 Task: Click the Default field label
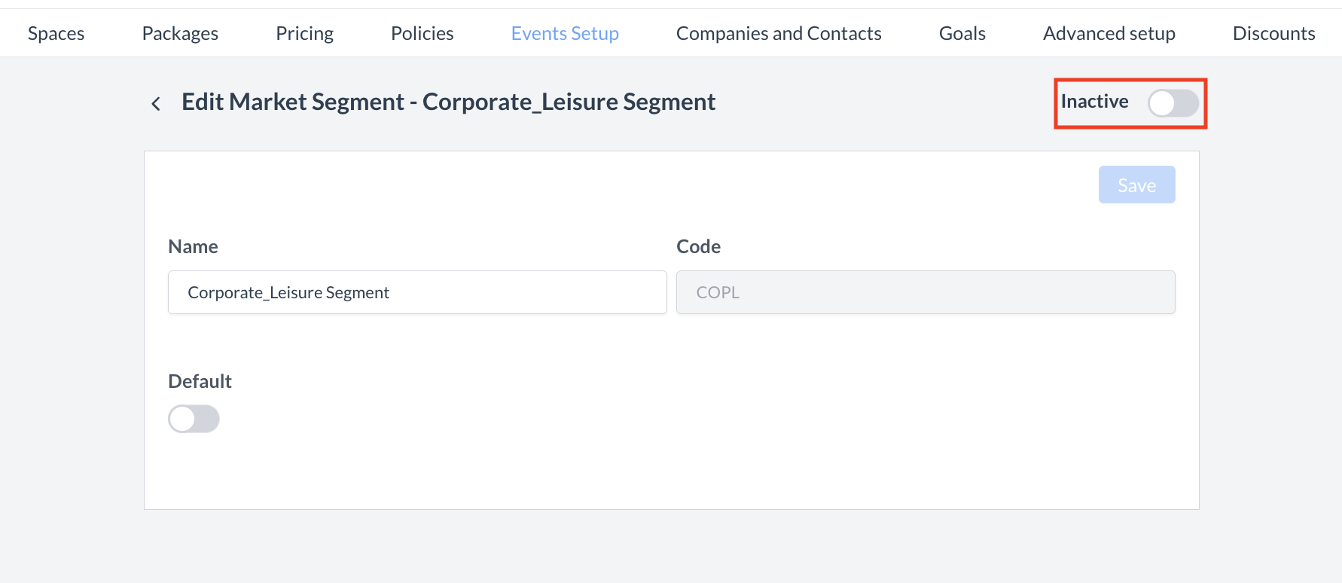point(200,381)
